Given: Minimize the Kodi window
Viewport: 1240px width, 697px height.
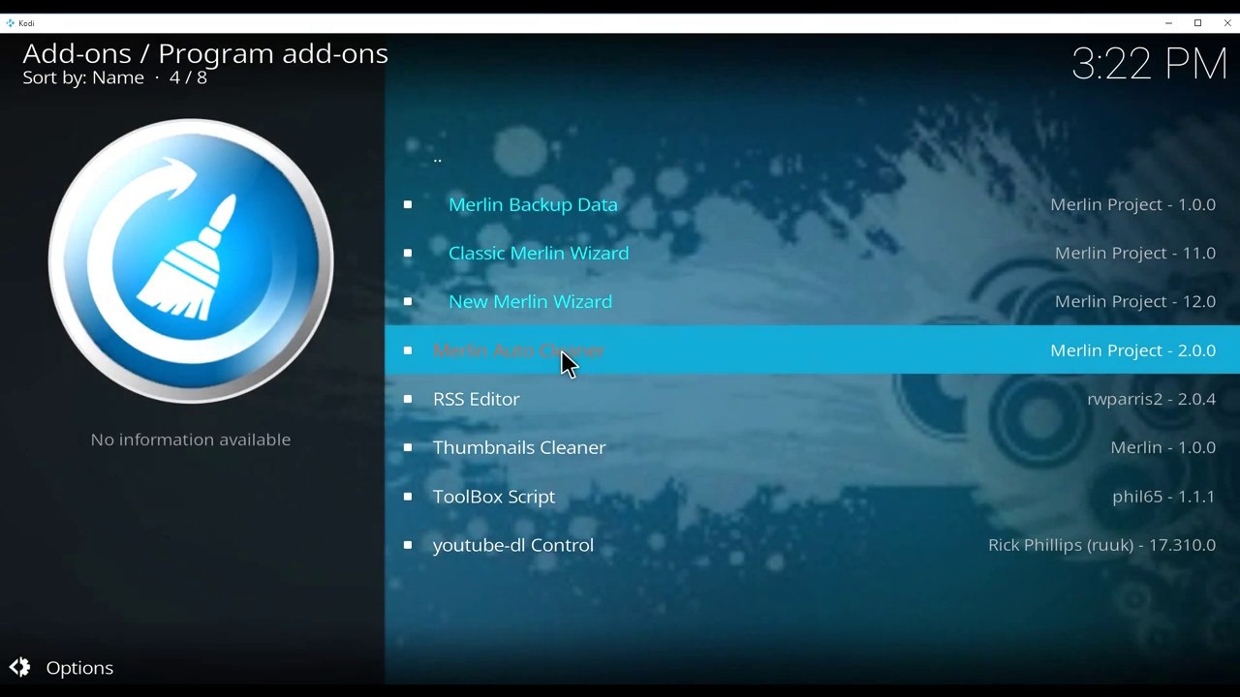Looking at the screenshot, I should [x=1168, y=23].
